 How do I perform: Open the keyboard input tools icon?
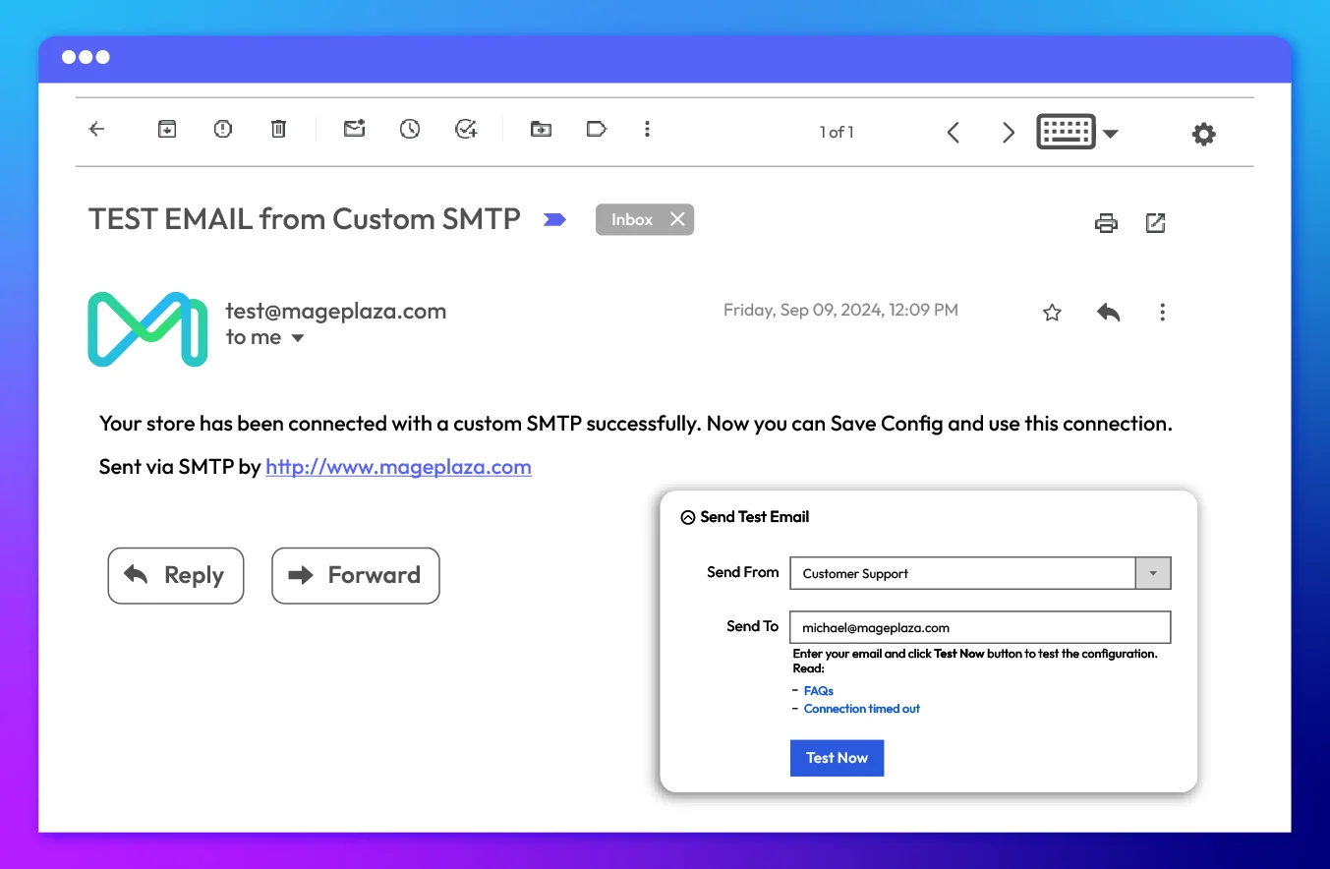(1066, 132)
